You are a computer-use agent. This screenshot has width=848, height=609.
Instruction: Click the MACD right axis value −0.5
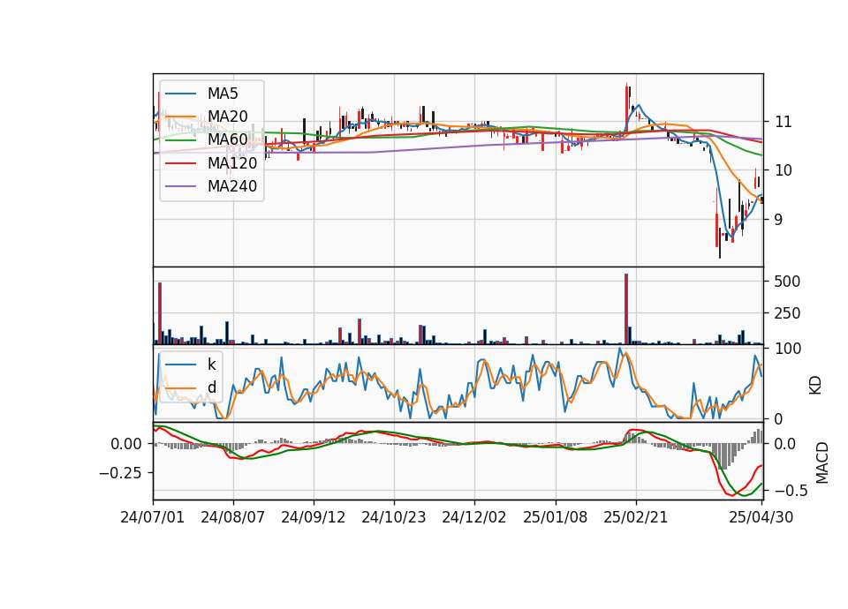[x=791, y=491]
